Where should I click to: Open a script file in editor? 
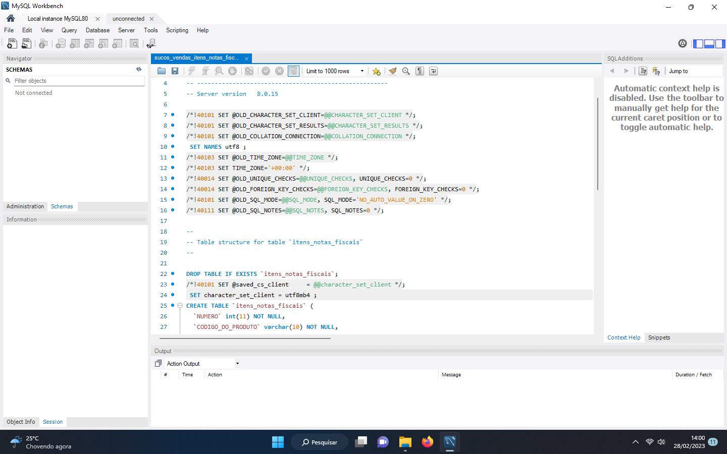(x=162, y=71)
